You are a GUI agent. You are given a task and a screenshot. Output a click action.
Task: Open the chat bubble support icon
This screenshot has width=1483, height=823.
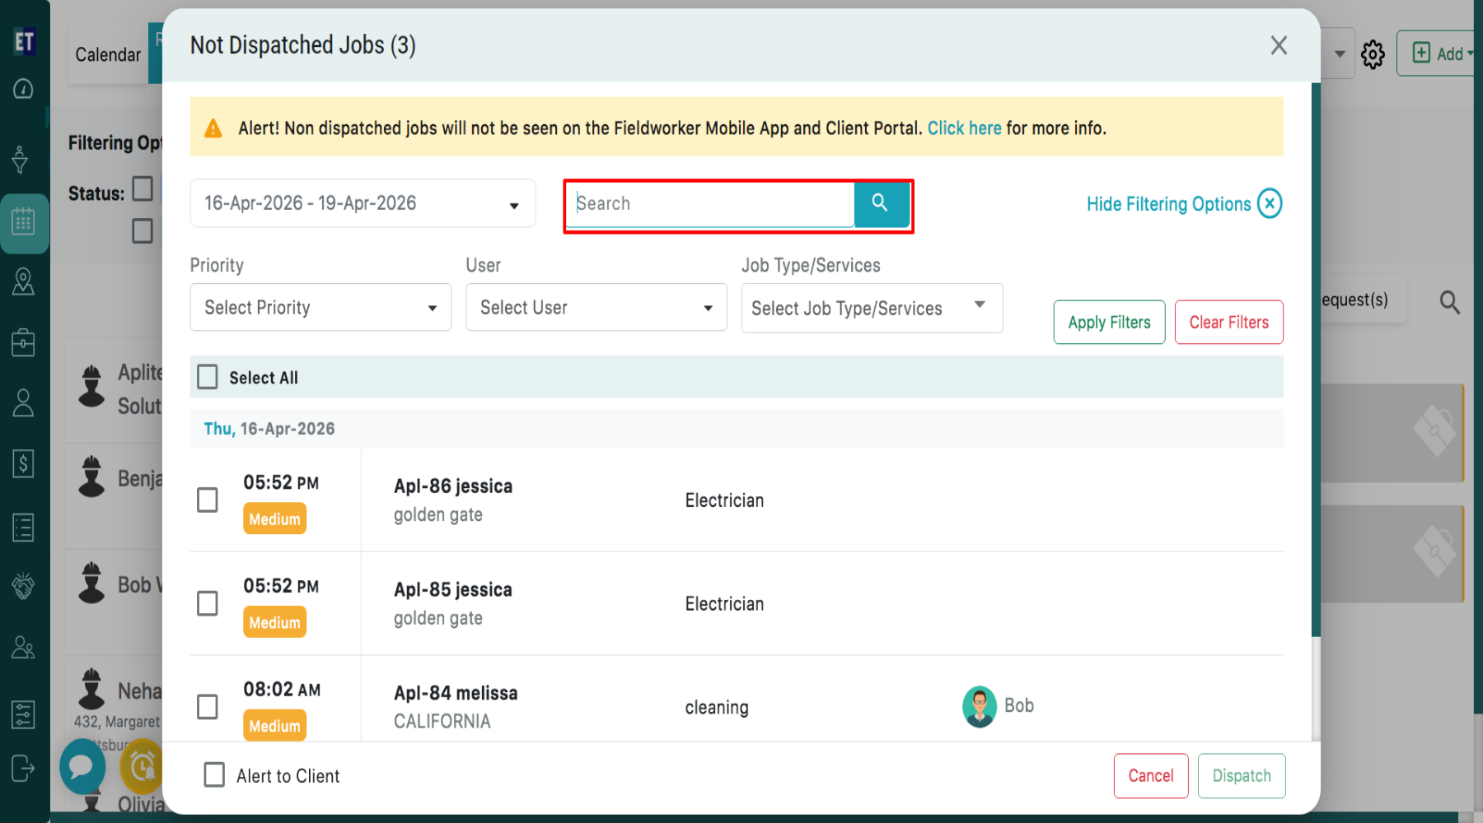(82, 766)
